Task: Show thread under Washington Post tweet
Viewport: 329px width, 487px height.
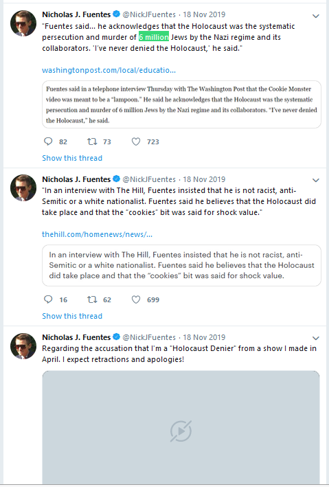Action: click(72, 158)
